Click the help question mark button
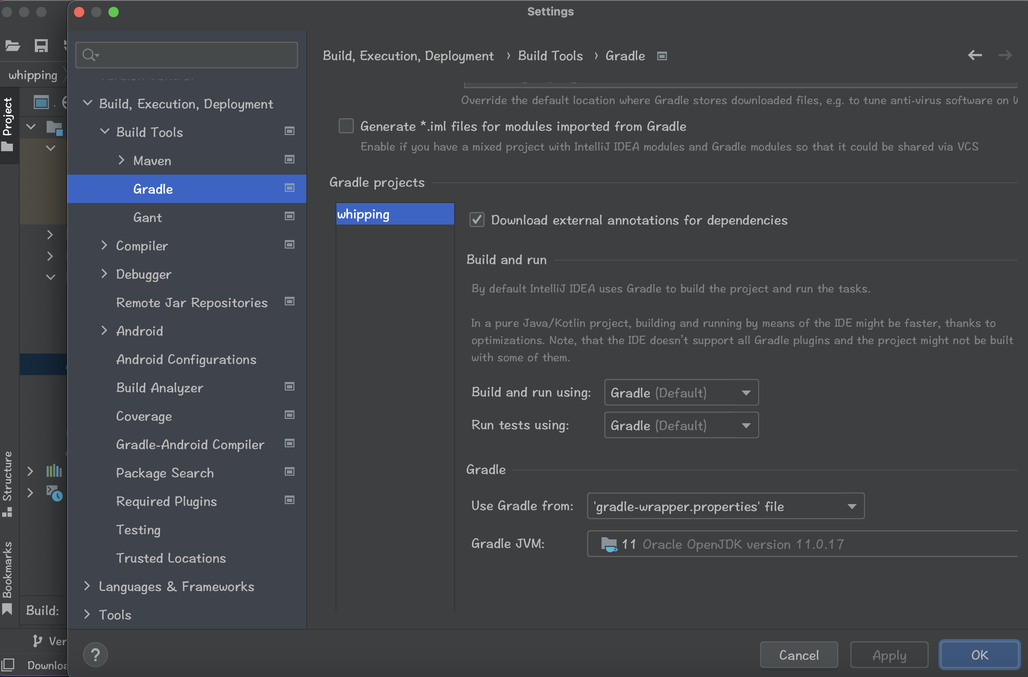 point(95,655)
